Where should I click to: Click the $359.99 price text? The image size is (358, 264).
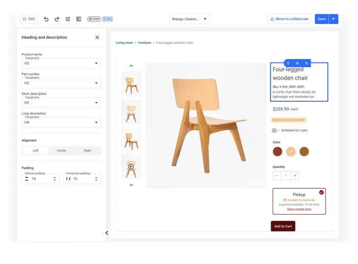281,109
